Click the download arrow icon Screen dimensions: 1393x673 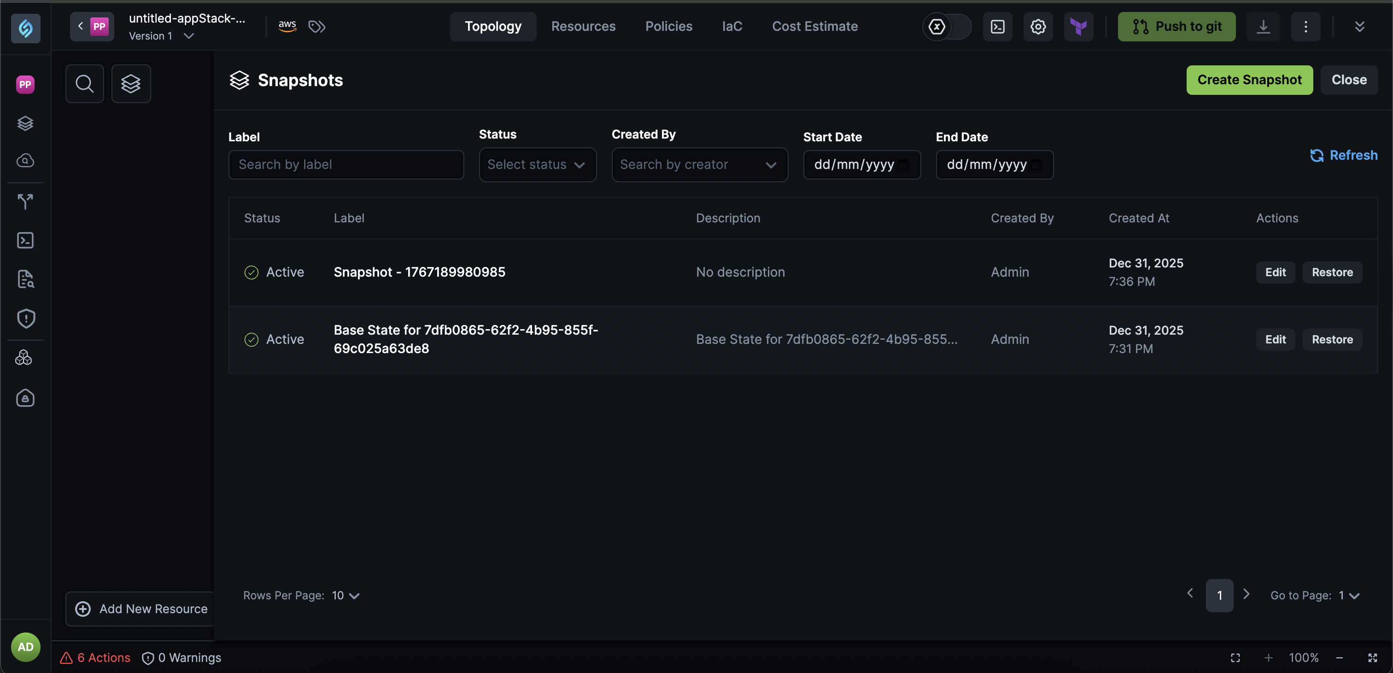tap(1263, 27)
